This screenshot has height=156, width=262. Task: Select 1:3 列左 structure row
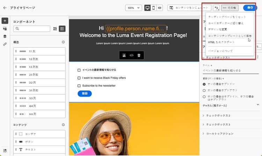point(39,67)
